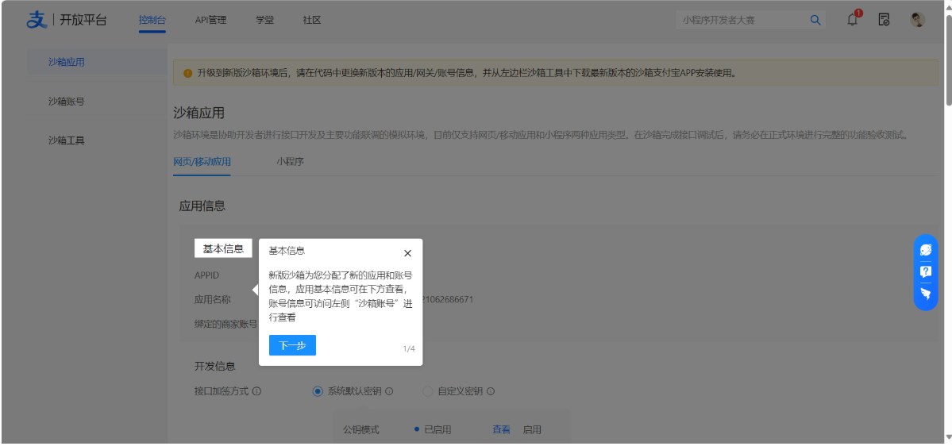Click the Alipay logo in the header
This screenshot has height=446, width=952.
point(37,19)
